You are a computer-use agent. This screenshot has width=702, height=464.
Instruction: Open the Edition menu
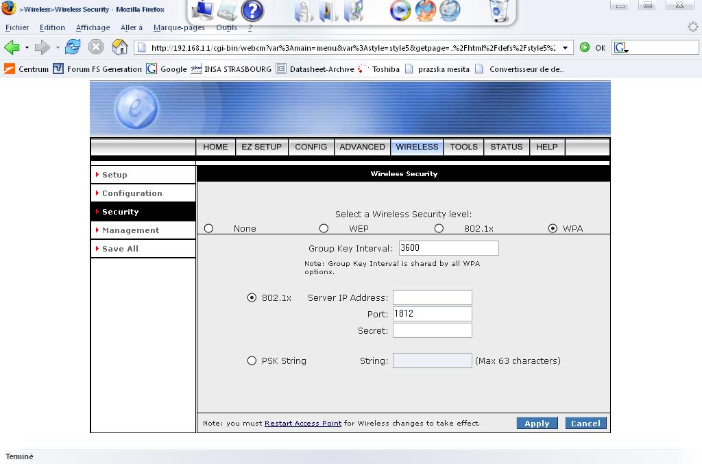click(52, 27)
